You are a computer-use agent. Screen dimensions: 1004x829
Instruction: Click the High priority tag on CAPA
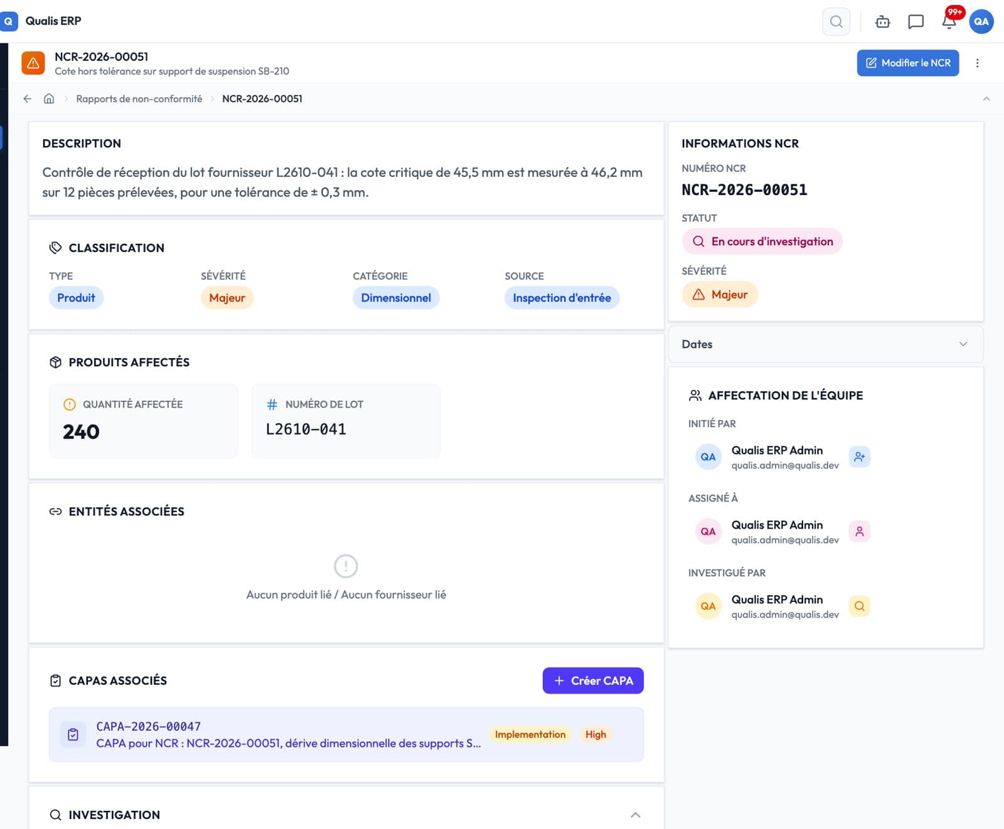595,734
